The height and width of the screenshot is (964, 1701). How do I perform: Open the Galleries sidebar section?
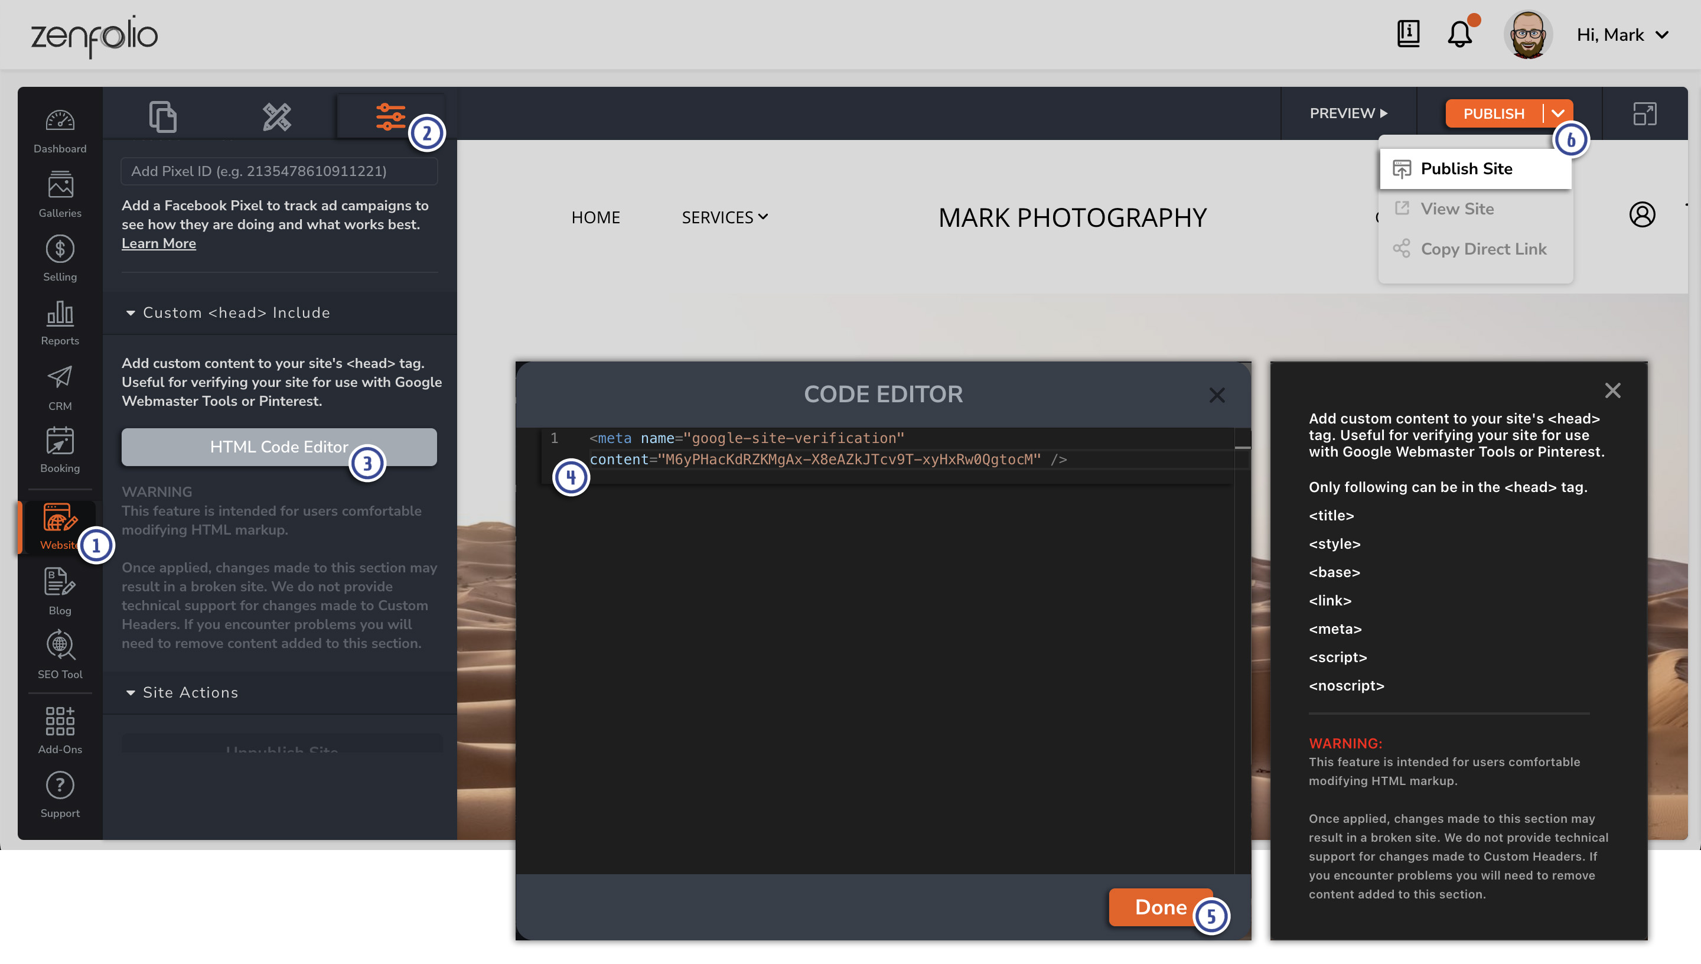tap(60, 193)
